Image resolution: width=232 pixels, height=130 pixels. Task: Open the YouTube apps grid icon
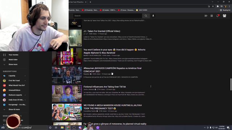coord(212,16)
